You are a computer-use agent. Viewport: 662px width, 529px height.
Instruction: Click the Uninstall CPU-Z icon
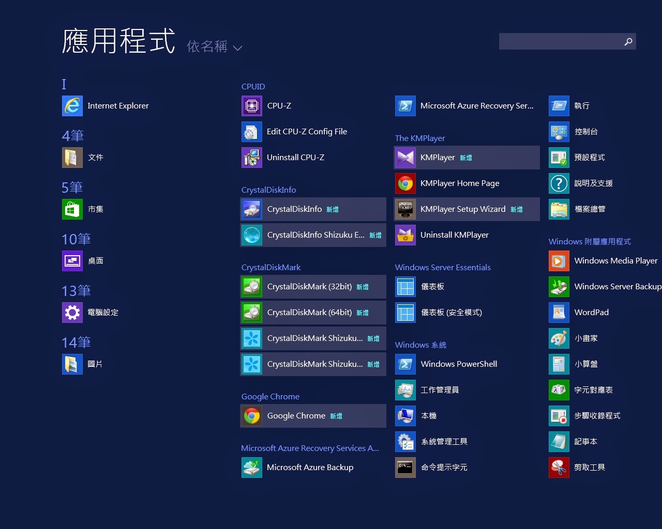252,158
